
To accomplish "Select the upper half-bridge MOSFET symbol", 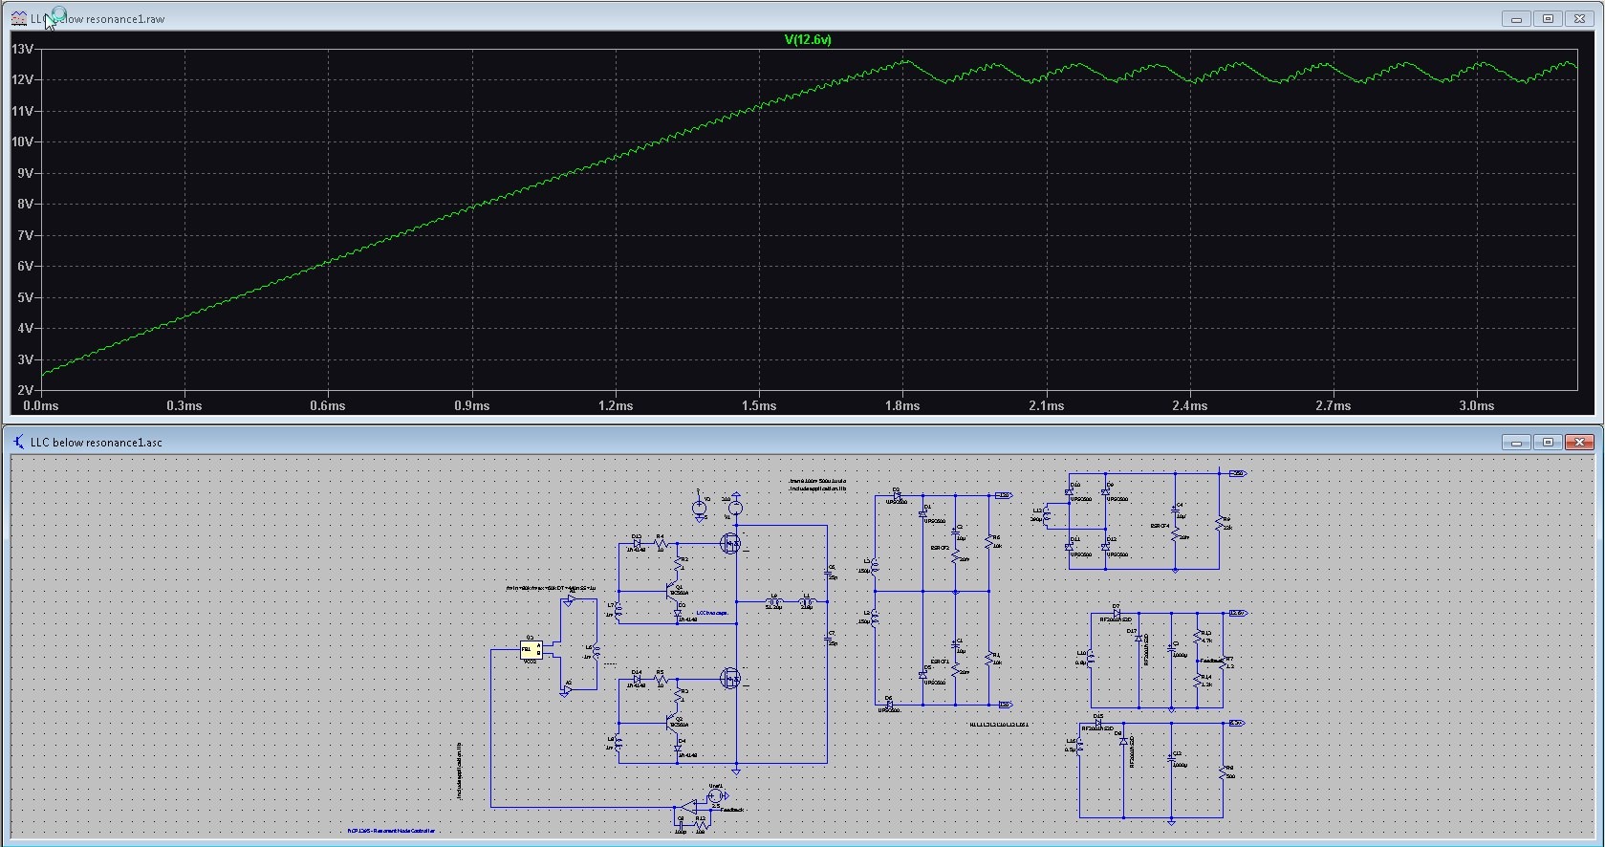I will point(730,543).
